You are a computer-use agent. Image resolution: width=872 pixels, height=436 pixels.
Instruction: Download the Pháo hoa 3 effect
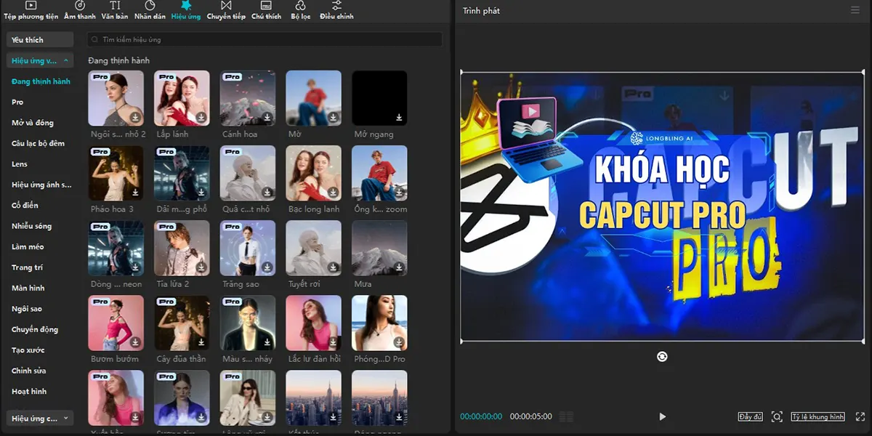point(135,193)
